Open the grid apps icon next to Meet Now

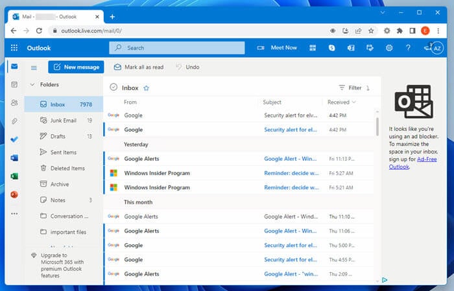click(313, 48)
